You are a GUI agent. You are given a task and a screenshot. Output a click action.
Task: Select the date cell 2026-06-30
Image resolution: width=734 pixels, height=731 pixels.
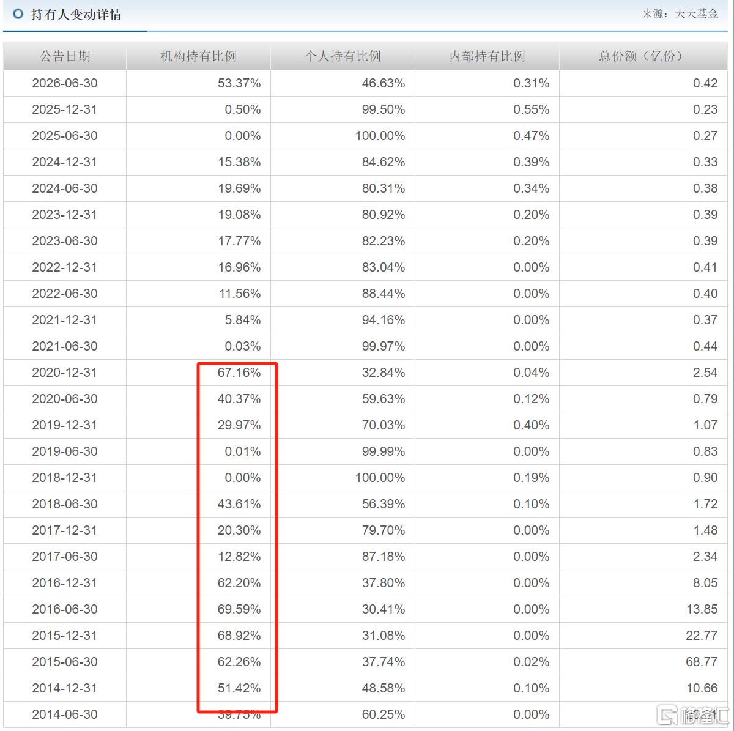[x=65, y=83]
